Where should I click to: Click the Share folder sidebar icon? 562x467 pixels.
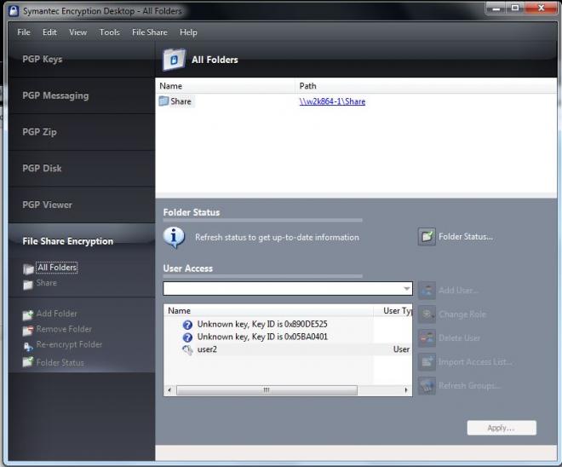[28, 285]
